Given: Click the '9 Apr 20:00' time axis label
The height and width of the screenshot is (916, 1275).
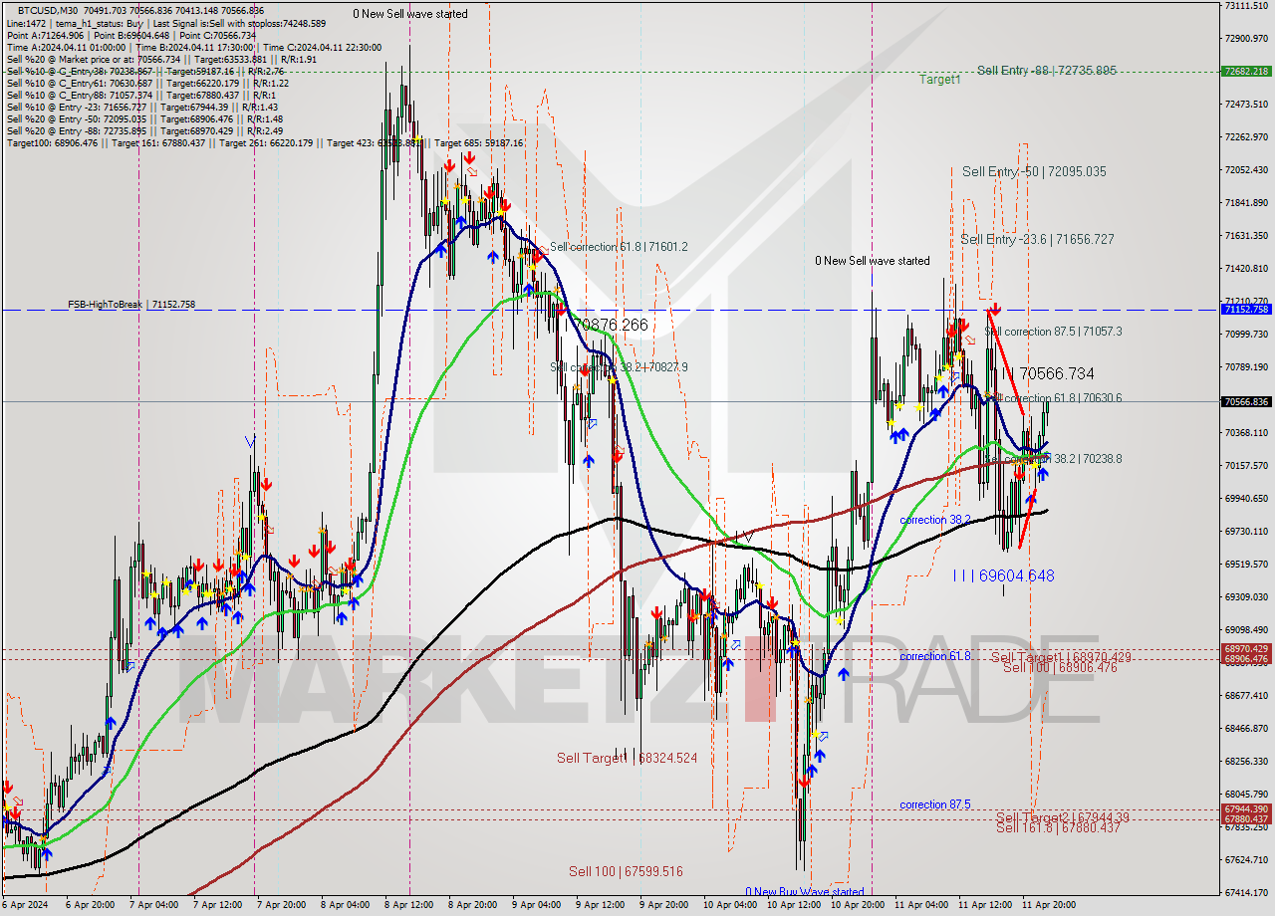Looking at the screenshot, I should 663,905.
